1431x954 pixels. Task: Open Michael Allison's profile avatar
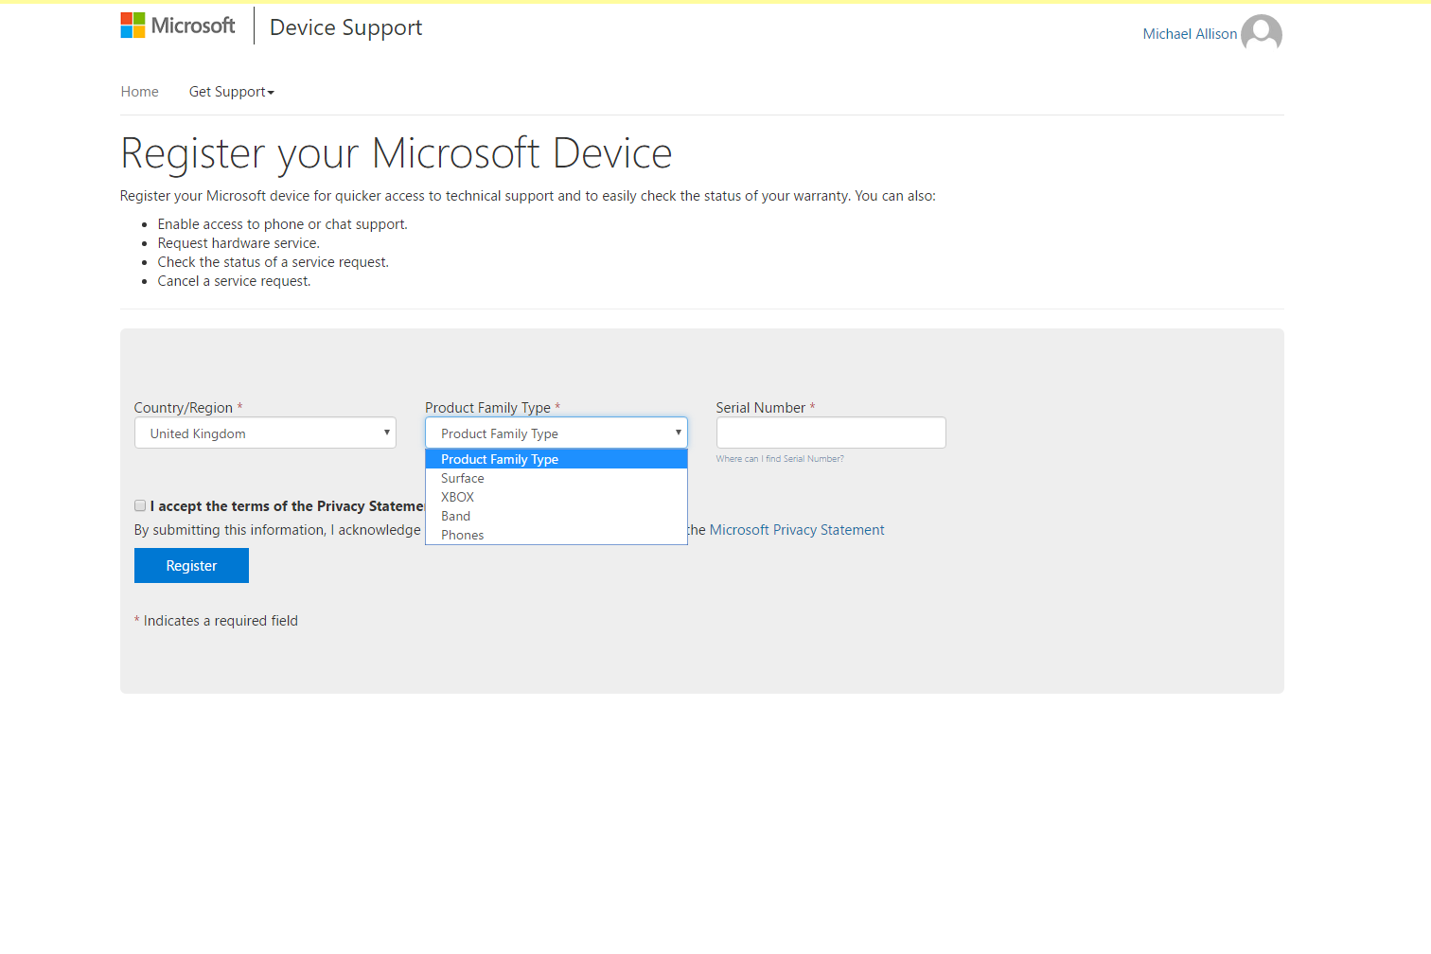coord(1262,33)
